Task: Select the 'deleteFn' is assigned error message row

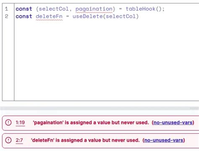Action: point(101,141)
